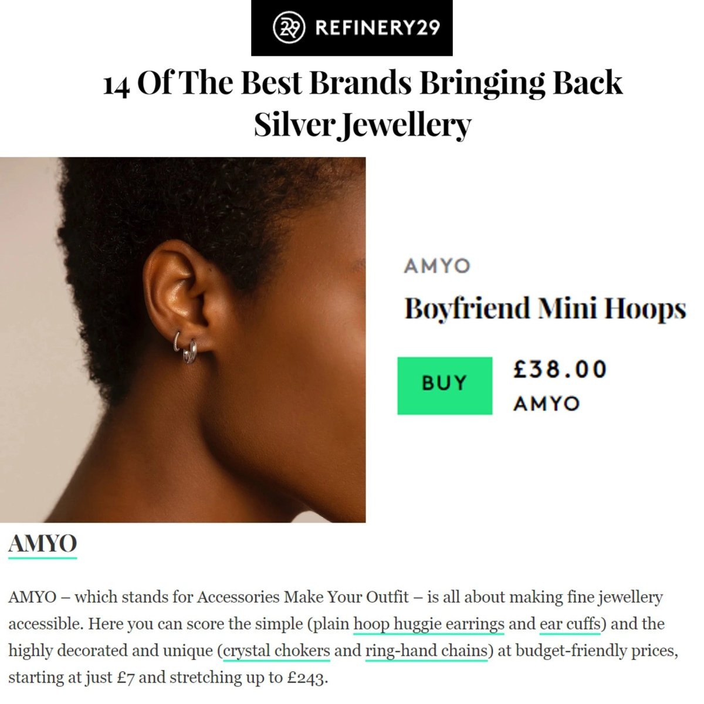
Task: Click the underlined AMYO section heading
Action: (41, 544)
